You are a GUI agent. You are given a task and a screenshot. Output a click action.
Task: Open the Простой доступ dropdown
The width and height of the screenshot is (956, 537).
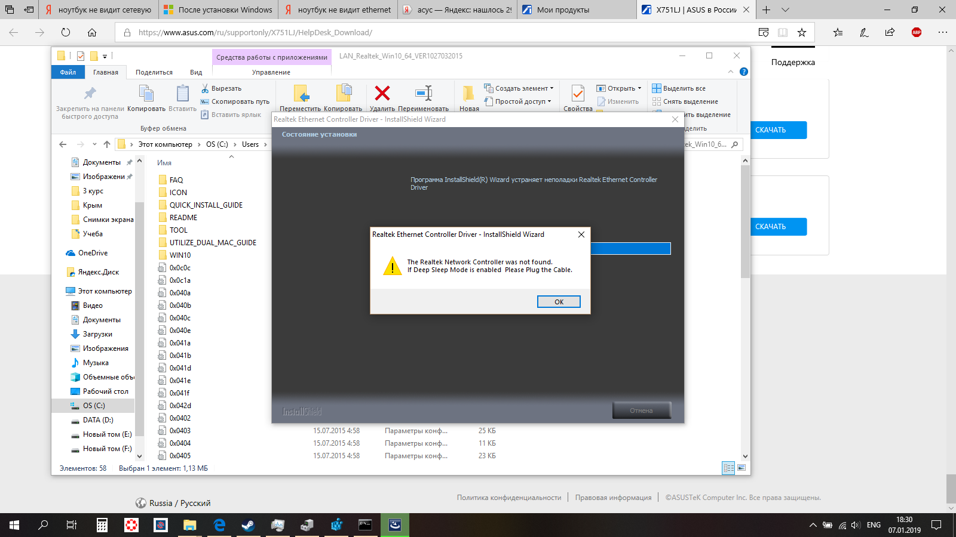pyautogui.click(x=517, y=101)
